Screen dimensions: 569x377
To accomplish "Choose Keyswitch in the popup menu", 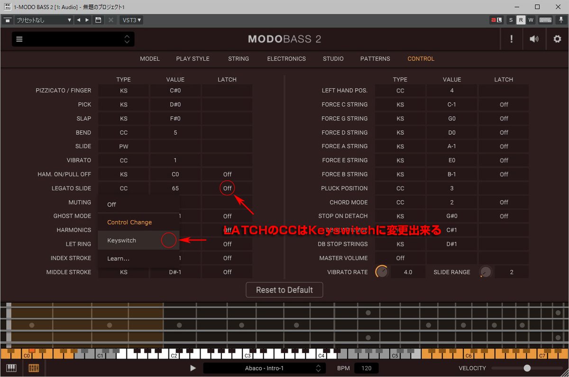I will (139, 240).
